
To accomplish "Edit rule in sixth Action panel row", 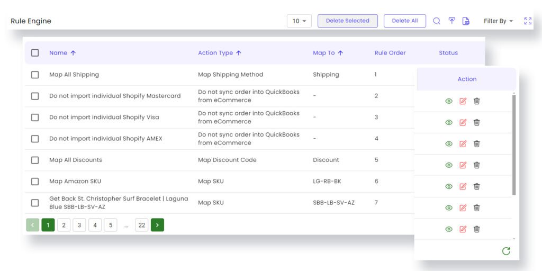I will [x=463, y=207].
